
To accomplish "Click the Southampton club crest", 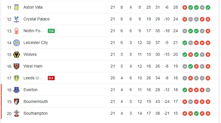I will pyautogui.click(x=17, y=113).
